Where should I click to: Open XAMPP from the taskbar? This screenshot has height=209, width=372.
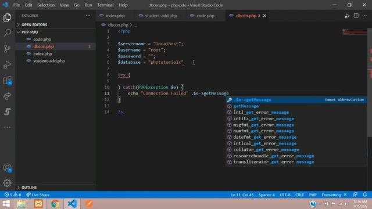click(x=38, y=204)
